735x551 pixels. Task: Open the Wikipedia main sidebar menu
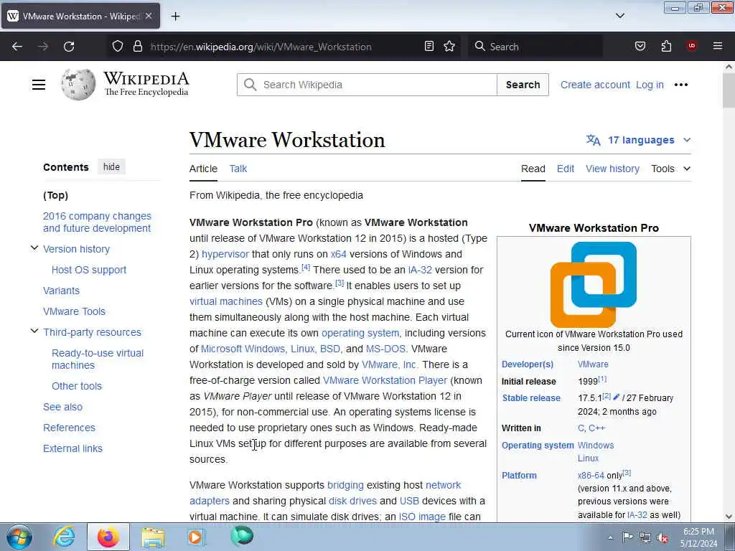(39, 85)
